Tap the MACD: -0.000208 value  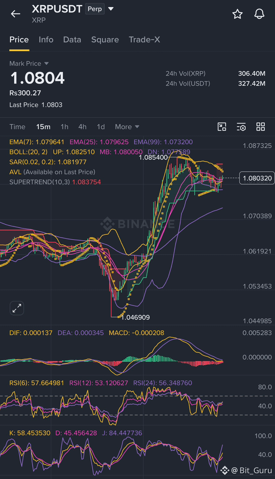(137, 333)
